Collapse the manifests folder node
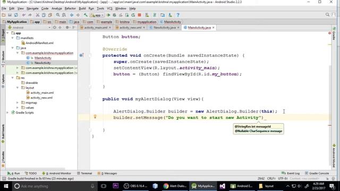Screen dimensions: 340x191 [x=13, y=38]
